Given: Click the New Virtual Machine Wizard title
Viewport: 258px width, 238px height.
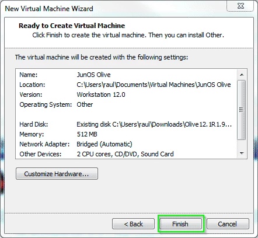Looking at the screenshot, I should click(49, 9).
